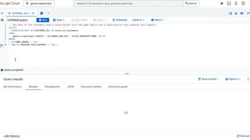Click the home icon in tab bar

(x=236, y=13)
